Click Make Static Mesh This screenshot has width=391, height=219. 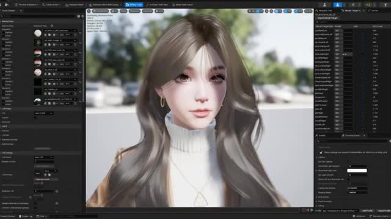coord(182,5)
